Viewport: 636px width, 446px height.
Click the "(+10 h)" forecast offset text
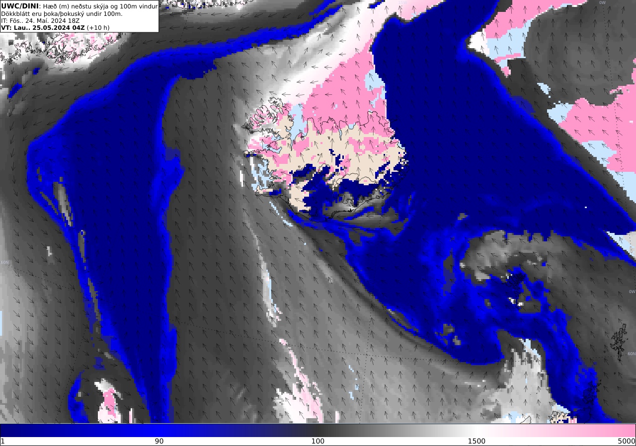tap(98, 27)
